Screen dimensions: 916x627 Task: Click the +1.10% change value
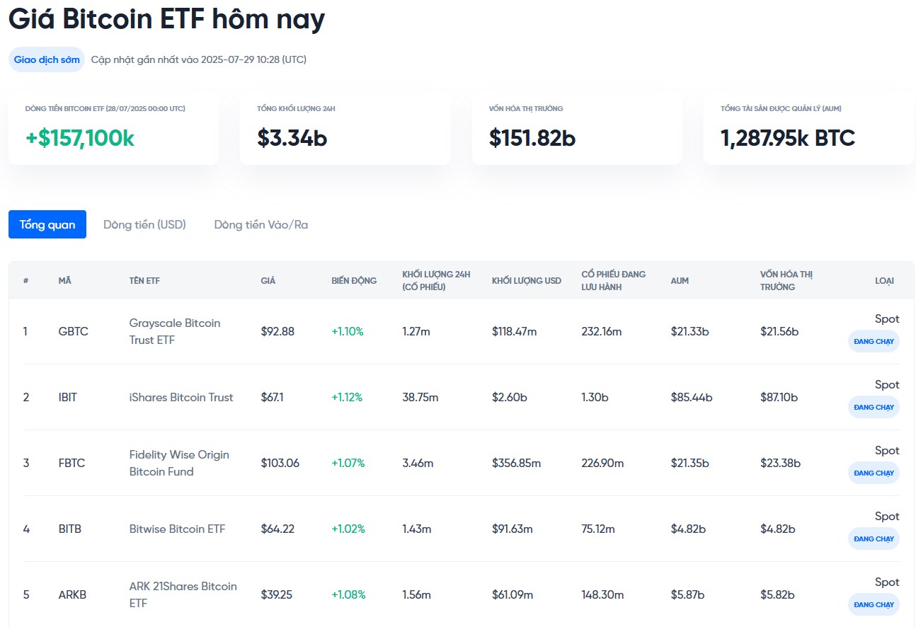click(348, 331)
